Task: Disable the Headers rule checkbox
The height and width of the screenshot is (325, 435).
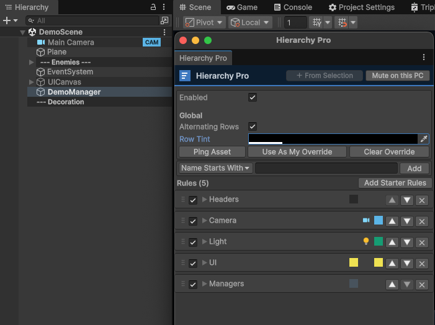Action: coord(193,200)
